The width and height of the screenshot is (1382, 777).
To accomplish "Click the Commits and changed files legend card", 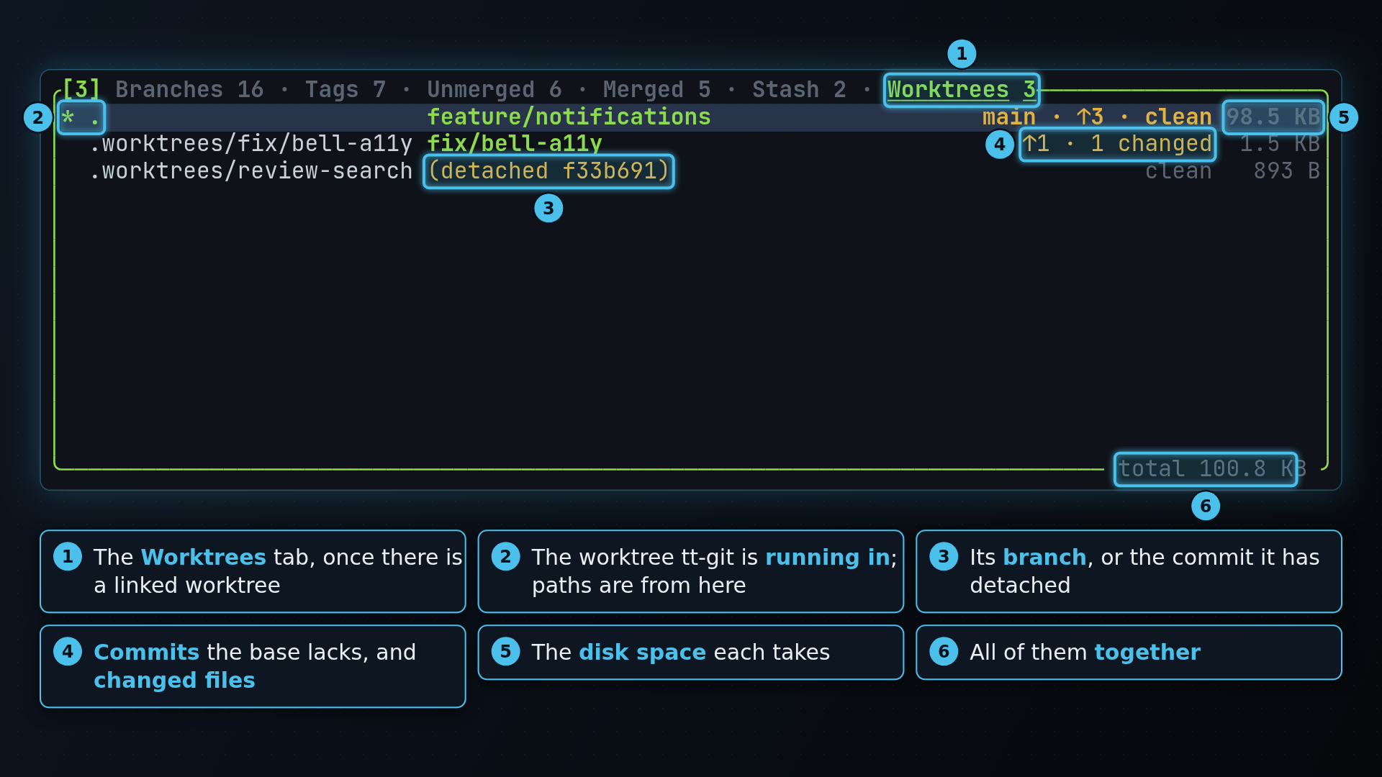I will 253,666.
